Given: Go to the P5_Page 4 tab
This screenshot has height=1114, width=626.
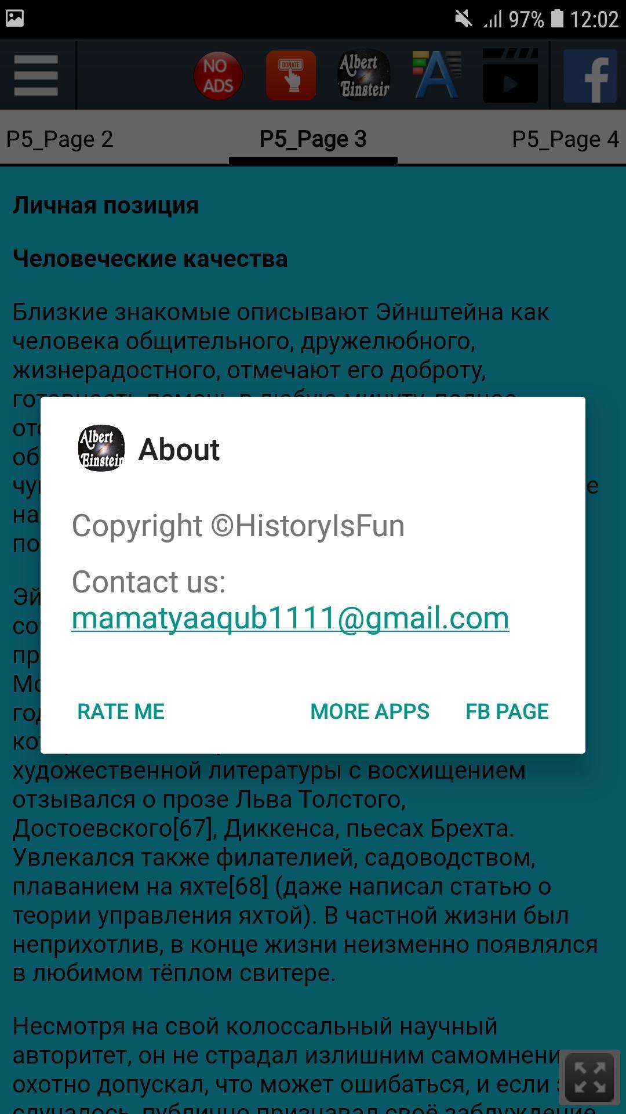Looking at the screenshot, I should coord(566,139).
